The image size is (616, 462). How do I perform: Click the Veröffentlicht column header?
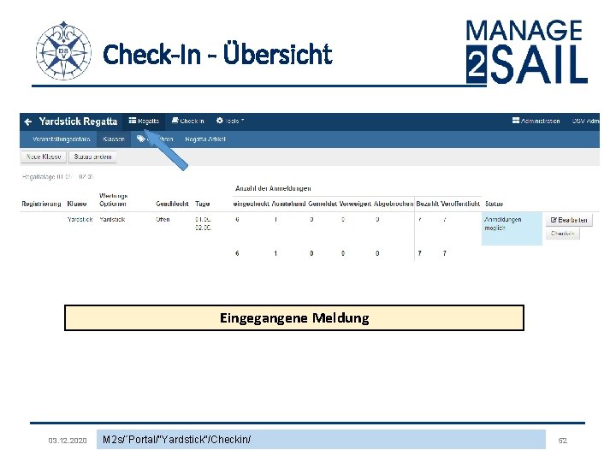click(x=460, y=204)
